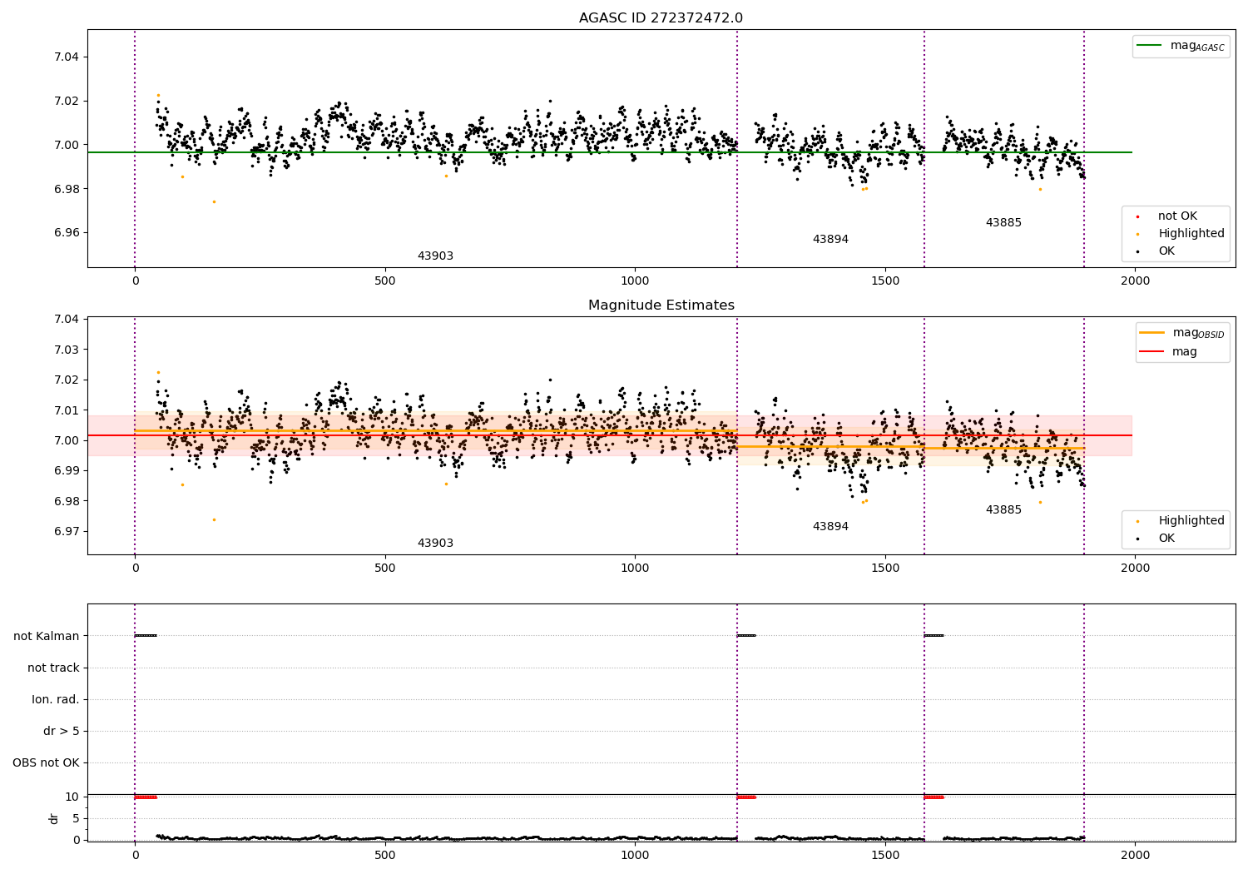Click obsid label 43885 in middle plot
This screenshot has height=874, width=1248.
click(x=1003, y=510)
